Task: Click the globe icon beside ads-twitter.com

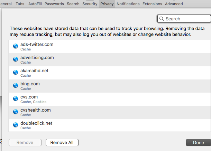Action: click(15, 46)
